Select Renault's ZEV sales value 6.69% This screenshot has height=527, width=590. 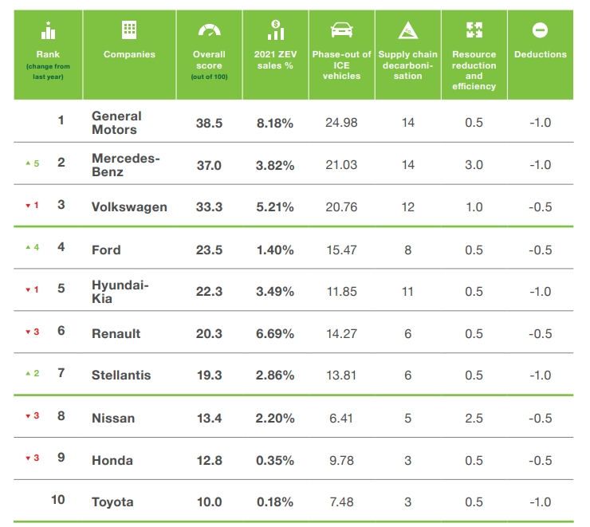click(275, 333)
